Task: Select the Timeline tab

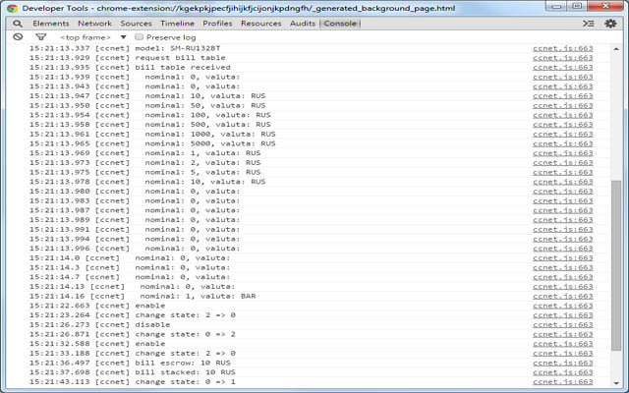Action: coord(177,24)
